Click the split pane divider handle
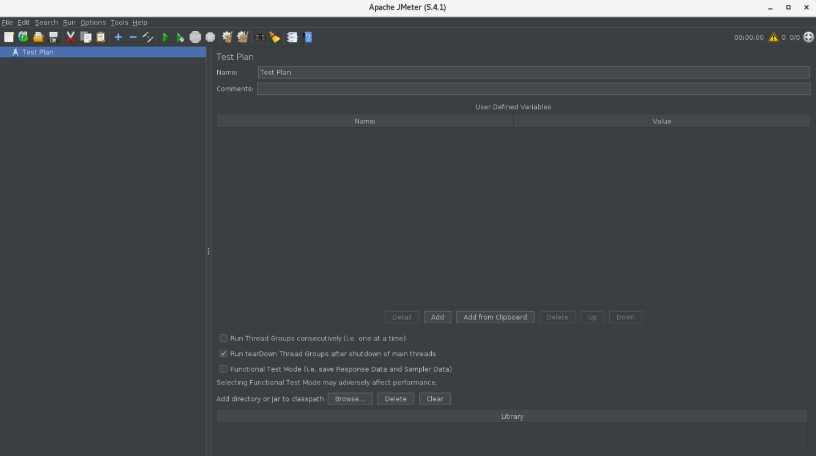 pyautogui.click(x=209, y=251)
